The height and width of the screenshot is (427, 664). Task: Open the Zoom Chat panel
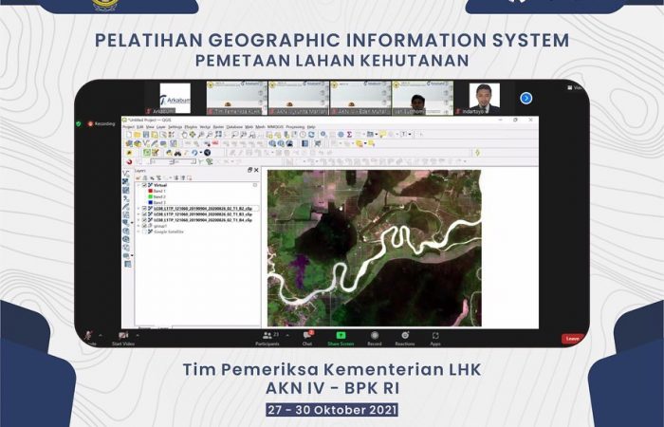[x=306, y=336]
